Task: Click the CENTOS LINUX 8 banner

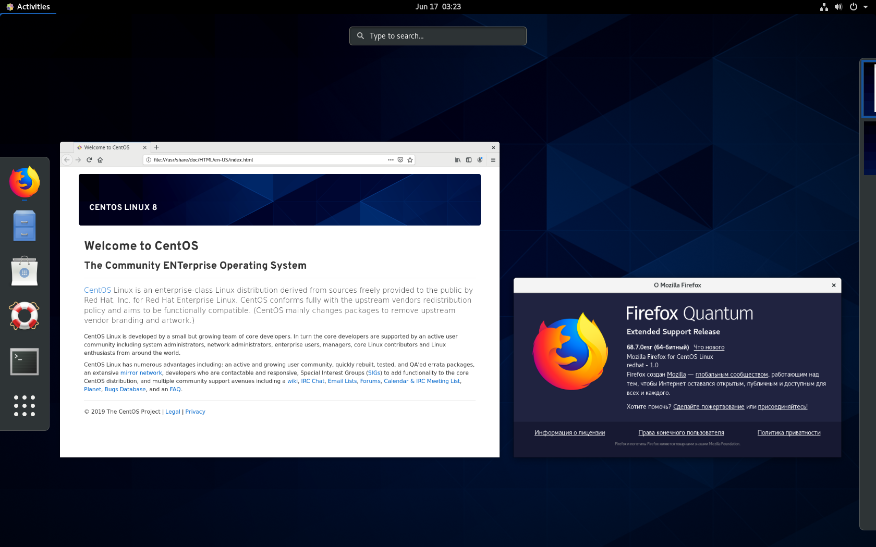Action: tap(279, 200)
